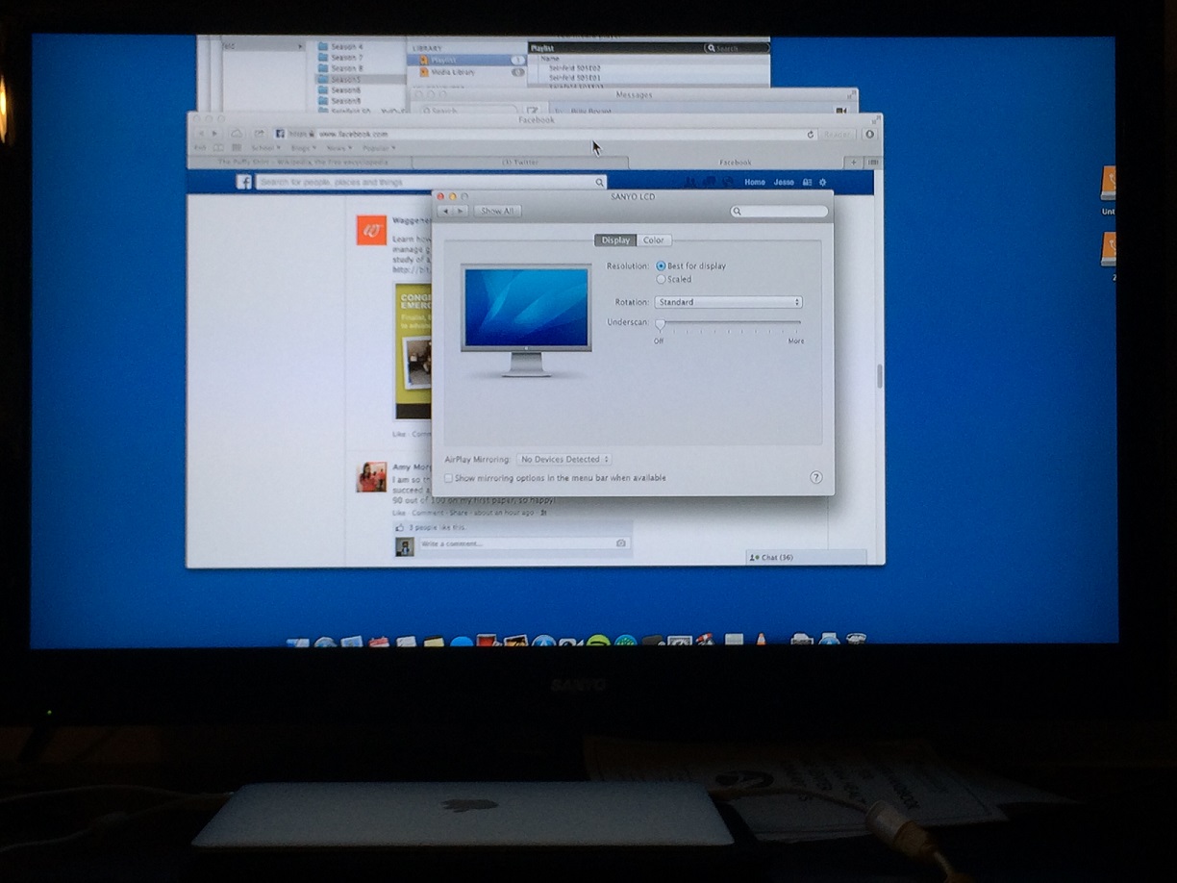Screen dimensions: 1177x883
Task: Select the Playlist item in the library sidebar
Action: (x=465, y=60)
